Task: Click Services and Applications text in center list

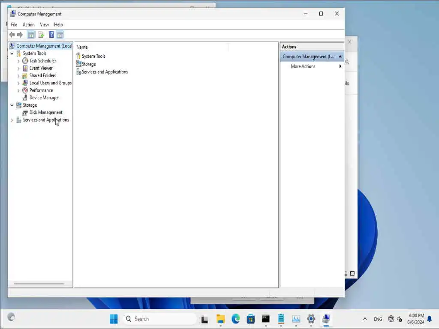Action: [x=105, y=72]
